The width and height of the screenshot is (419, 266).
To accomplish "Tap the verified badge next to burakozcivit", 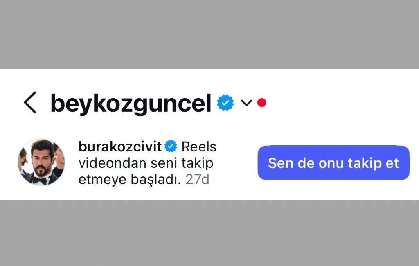I will (x=171, y=146).
